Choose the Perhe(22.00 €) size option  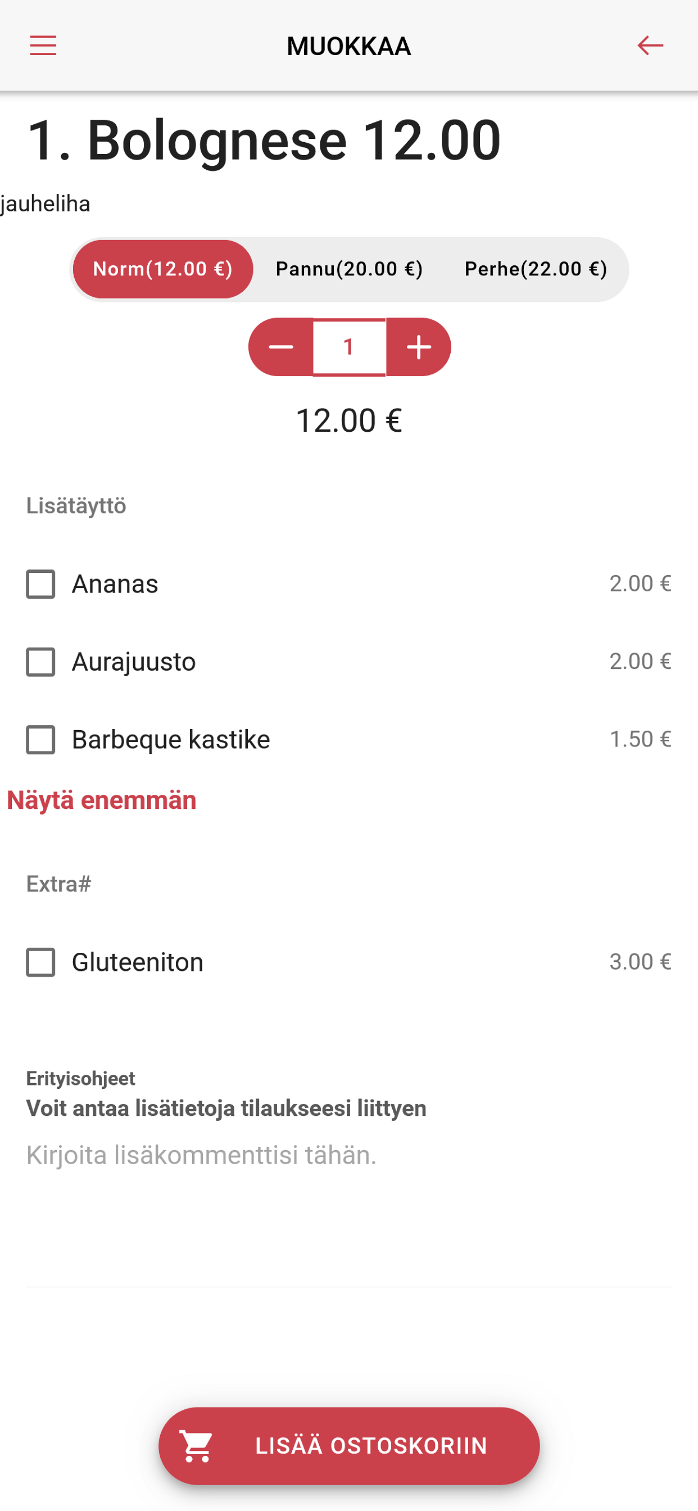point(536,269)
